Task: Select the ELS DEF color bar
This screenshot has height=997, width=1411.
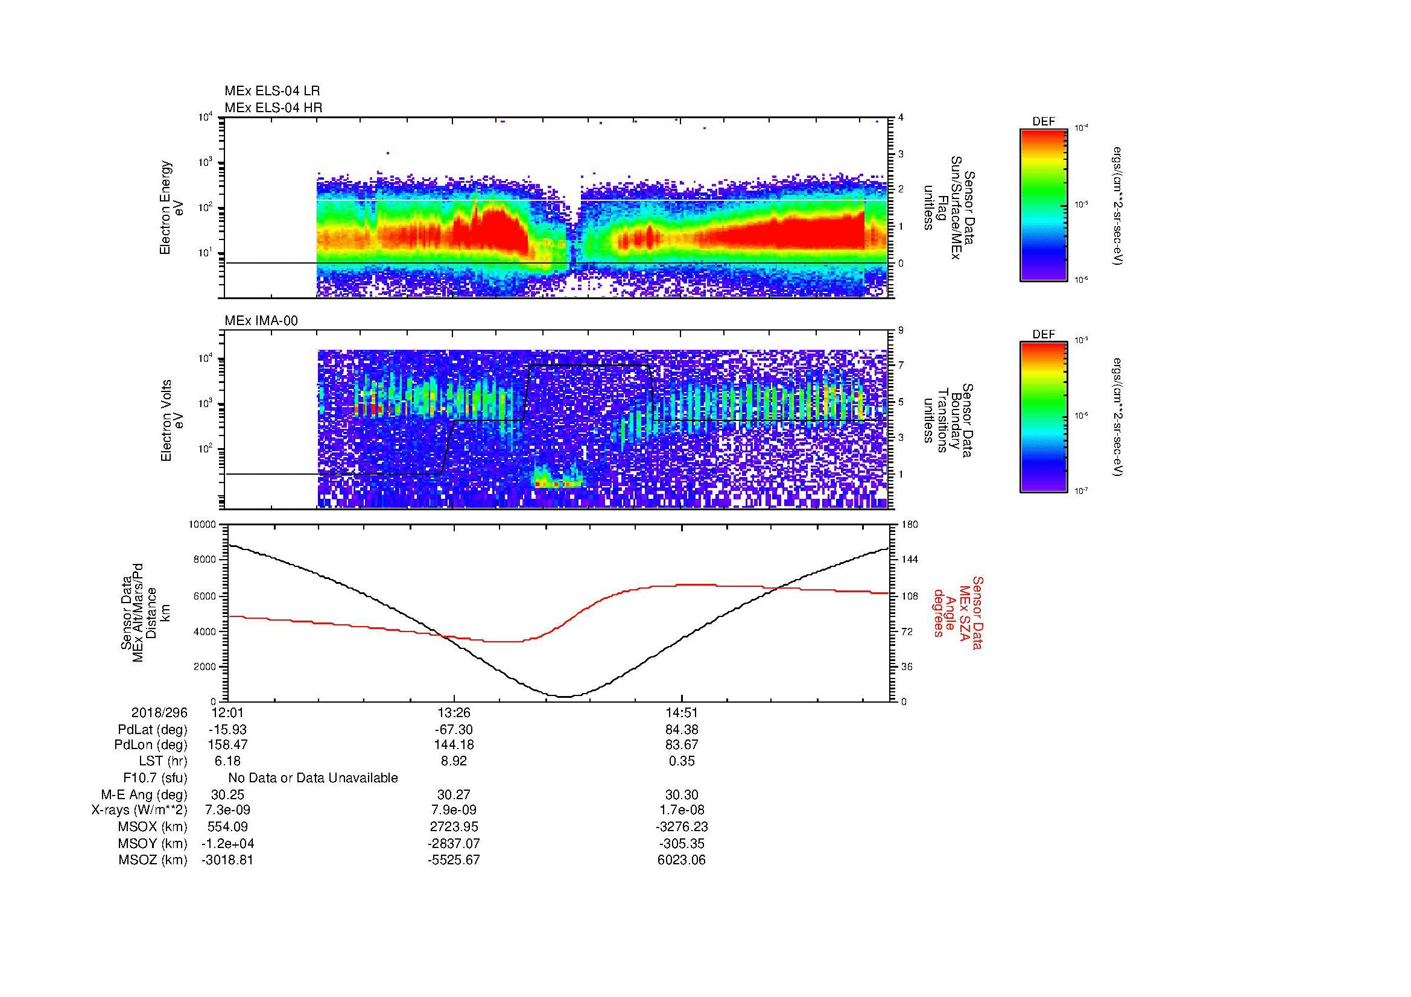Action: (x=1043, y=204)
